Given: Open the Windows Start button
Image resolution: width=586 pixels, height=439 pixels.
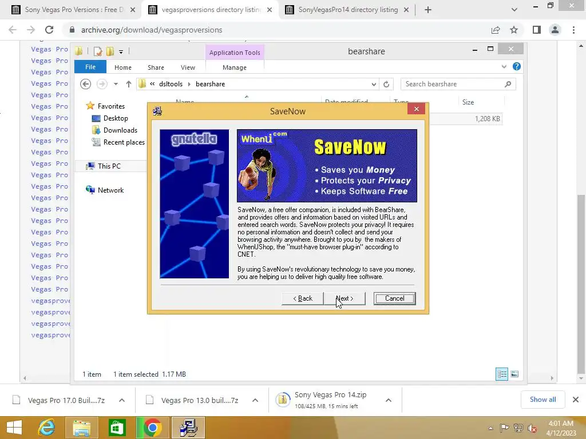Looking at the screenshot, I should point(14,428).
